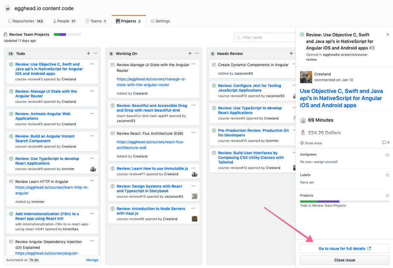The image size is (393, 268).
Task: Open the Labels settings gear
Action: click(x=387, y=175)
